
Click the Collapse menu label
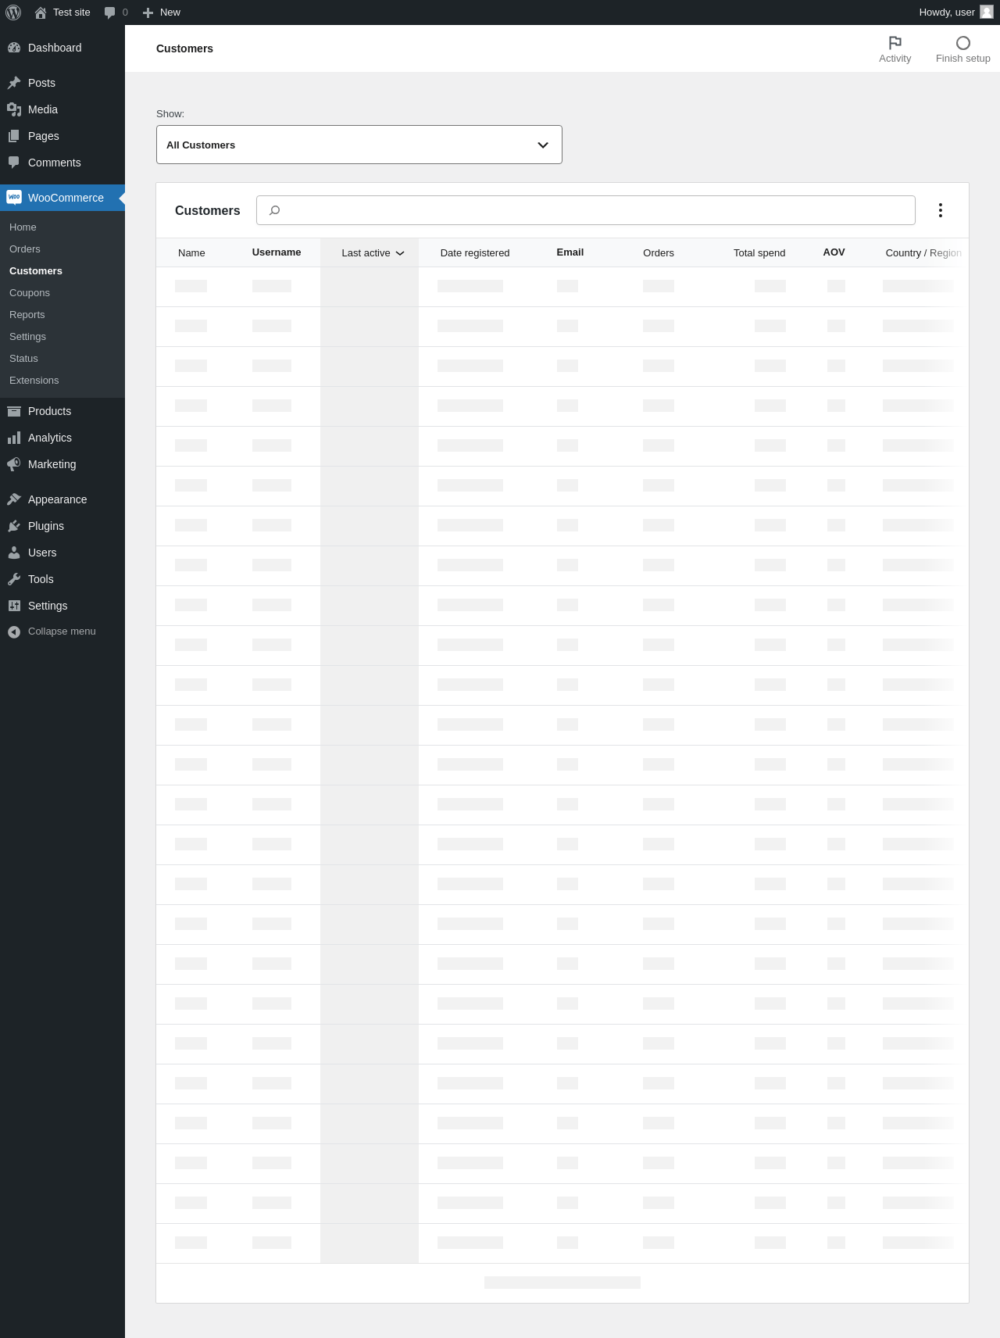point(62,631)
